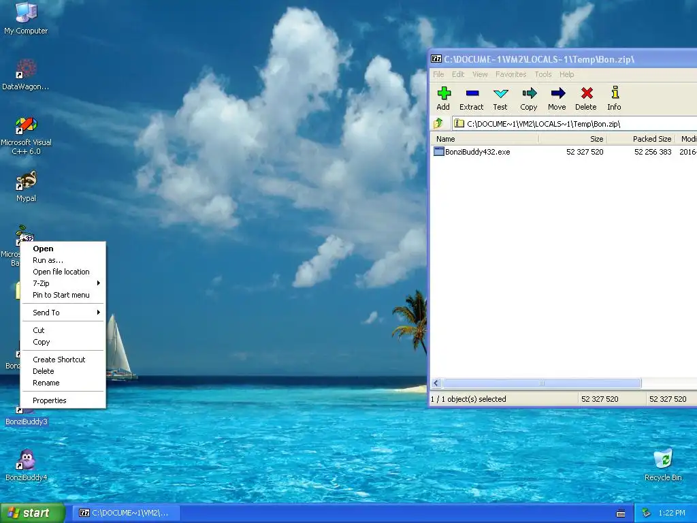Select the Mypal raccoon desktop icon

click(27, 187)
